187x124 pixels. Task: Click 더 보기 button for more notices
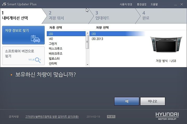point(111,117)
